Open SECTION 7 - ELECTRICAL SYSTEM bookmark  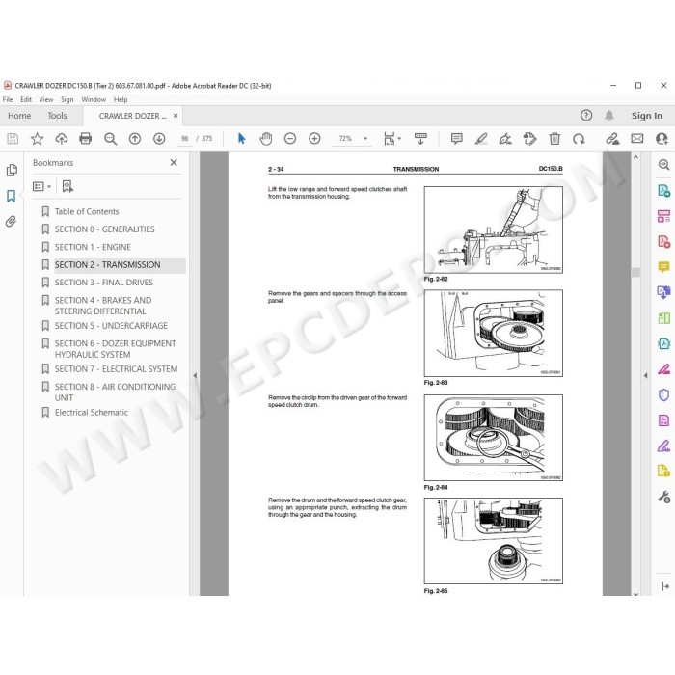[x=116, y=369]
